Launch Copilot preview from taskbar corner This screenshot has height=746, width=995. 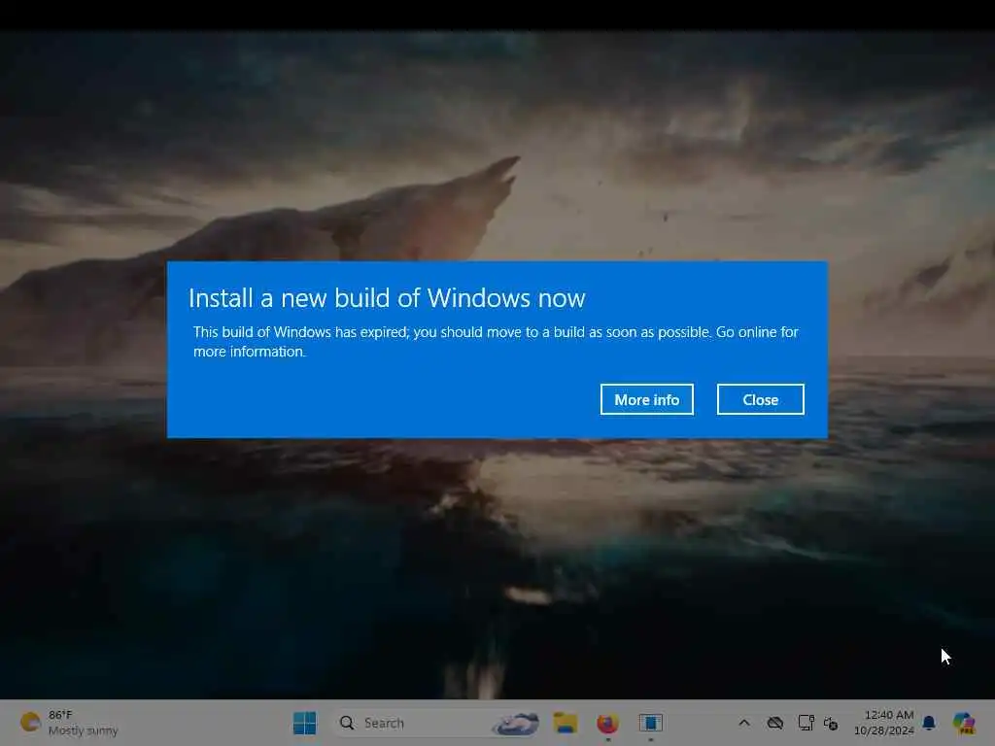964,723
